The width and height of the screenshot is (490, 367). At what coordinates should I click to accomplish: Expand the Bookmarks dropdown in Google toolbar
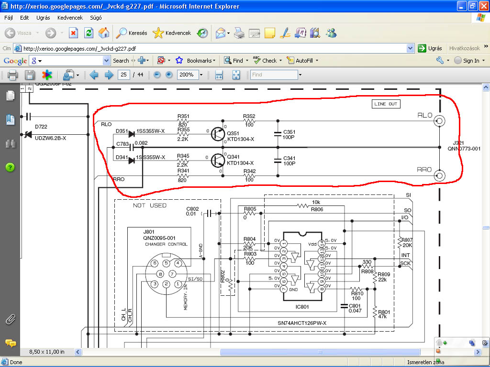coord(214,61)
